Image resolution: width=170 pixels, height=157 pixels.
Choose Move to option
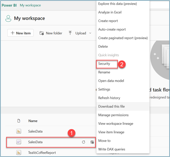[x=104, y=141]
